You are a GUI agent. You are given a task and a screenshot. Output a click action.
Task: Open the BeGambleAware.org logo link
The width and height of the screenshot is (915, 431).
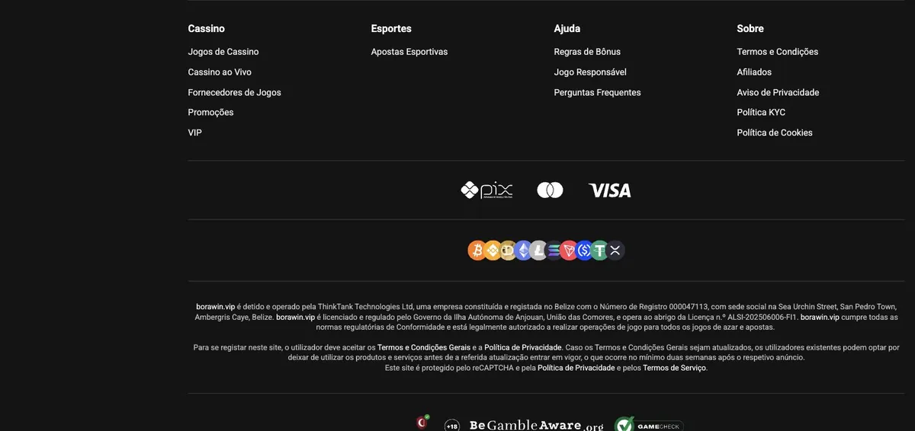point(536,425)
